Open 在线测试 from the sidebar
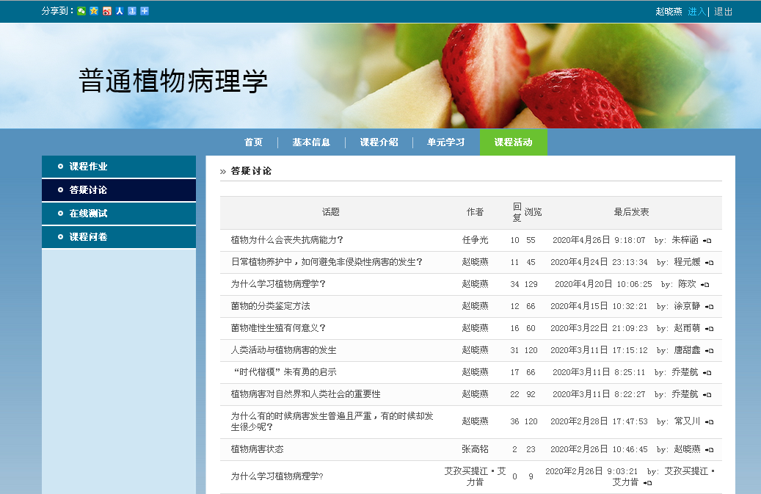The image size is (761, 494). pyautogui.click(x=88, y=214)
